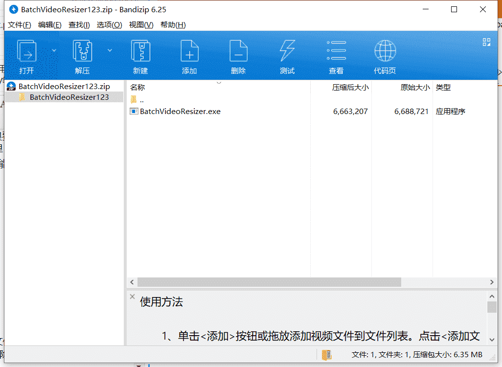This screenshot has width=502, height=367.
Task: Click the horizontal scrollbar thumb
Action: tap(269, 282)
